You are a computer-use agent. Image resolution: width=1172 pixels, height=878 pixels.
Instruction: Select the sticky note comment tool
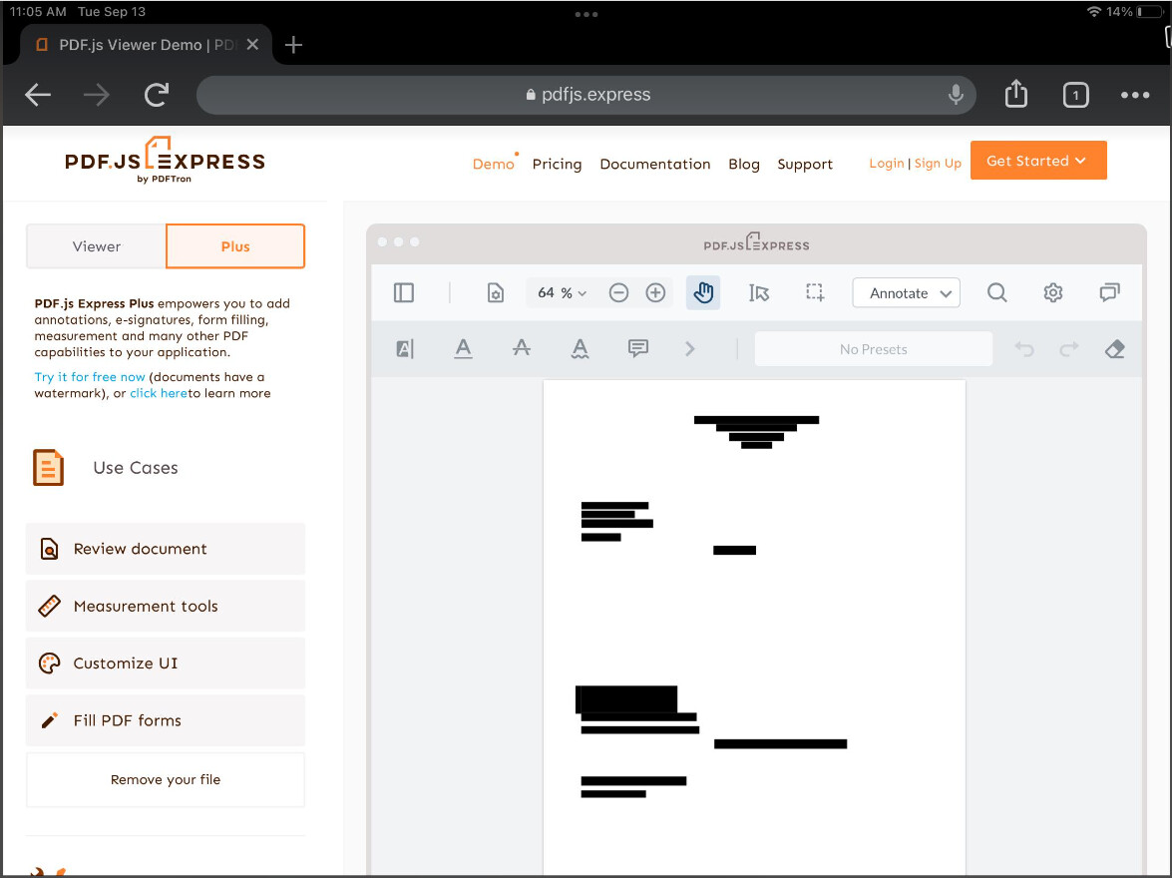[637, 348]
